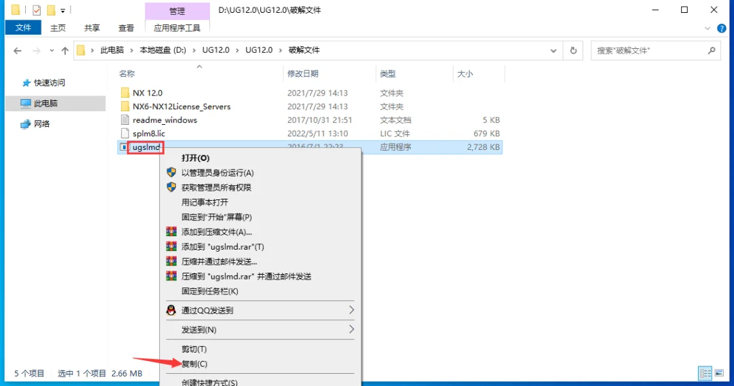734x386 pixels.
Task: Go back with the Back arrow
Action: click(17, 50)
